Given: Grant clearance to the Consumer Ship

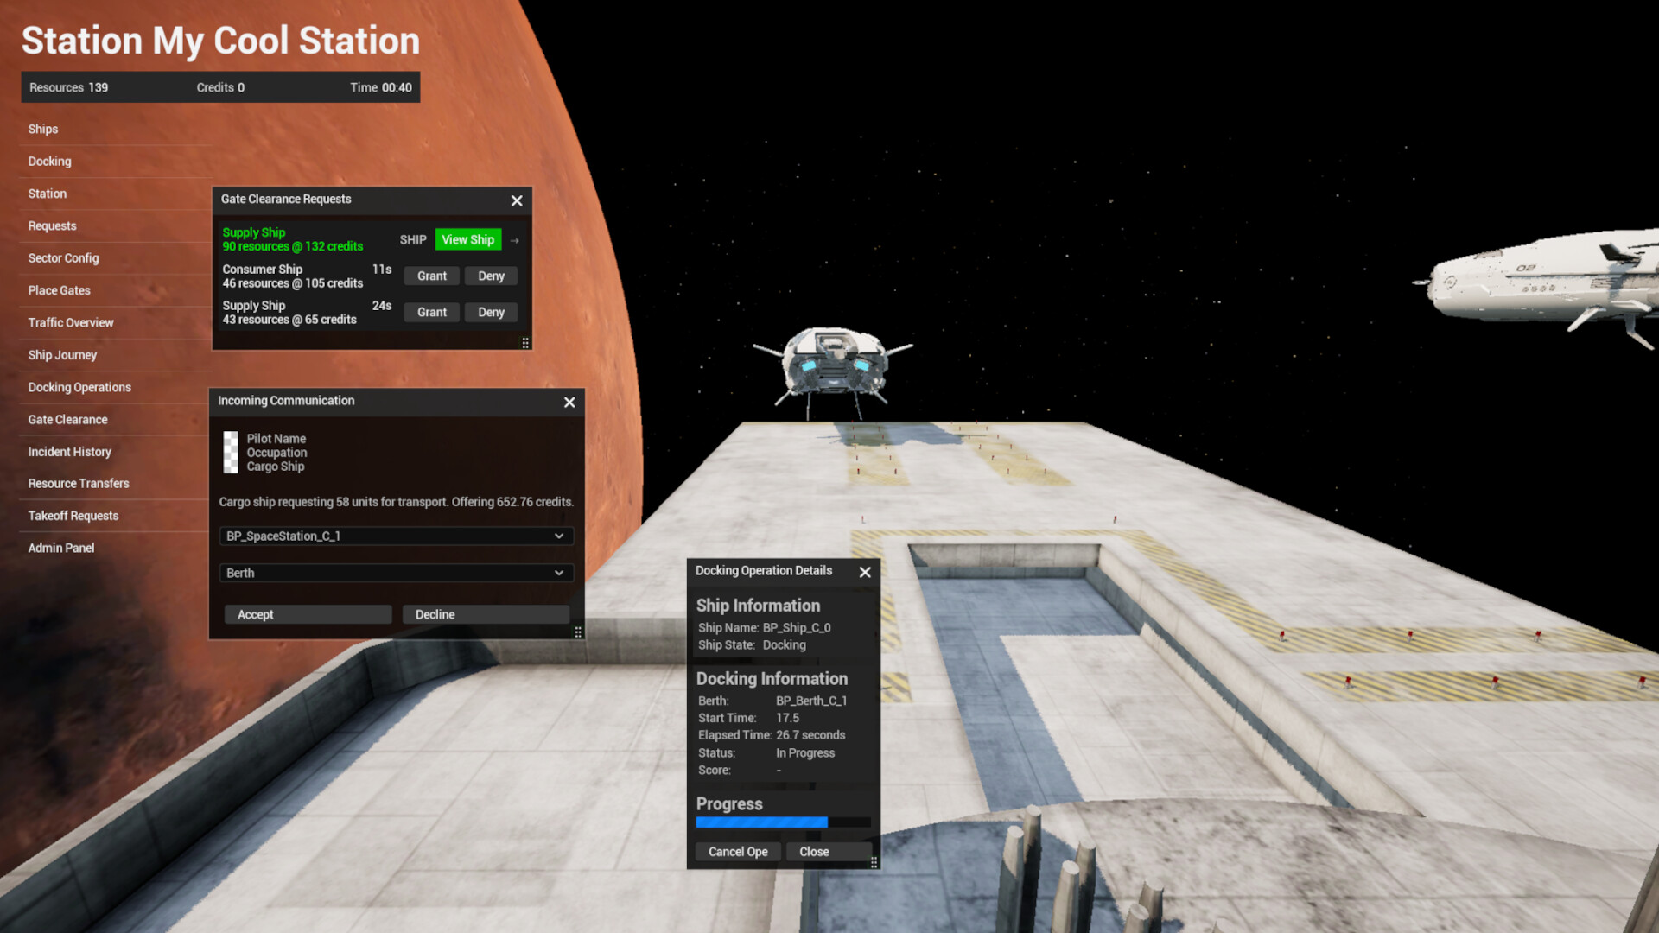Looking at the screenshot, I should [x=432, y=276].
